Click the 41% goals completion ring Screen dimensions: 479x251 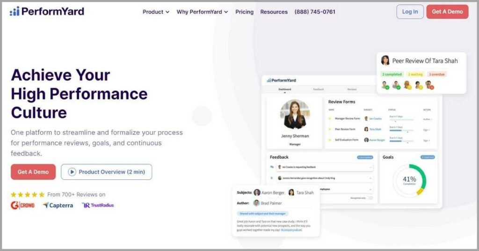coord(409,180)
